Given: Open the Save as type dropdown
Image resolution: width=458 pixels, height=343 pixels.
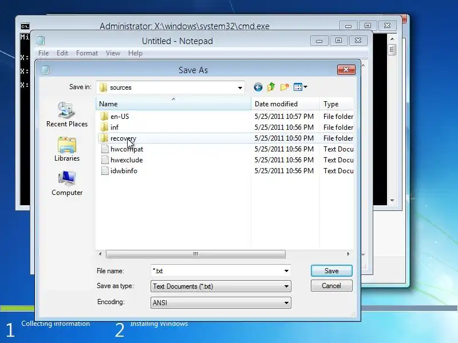Looking at the screenshot, I should click(x=221, y=286).
